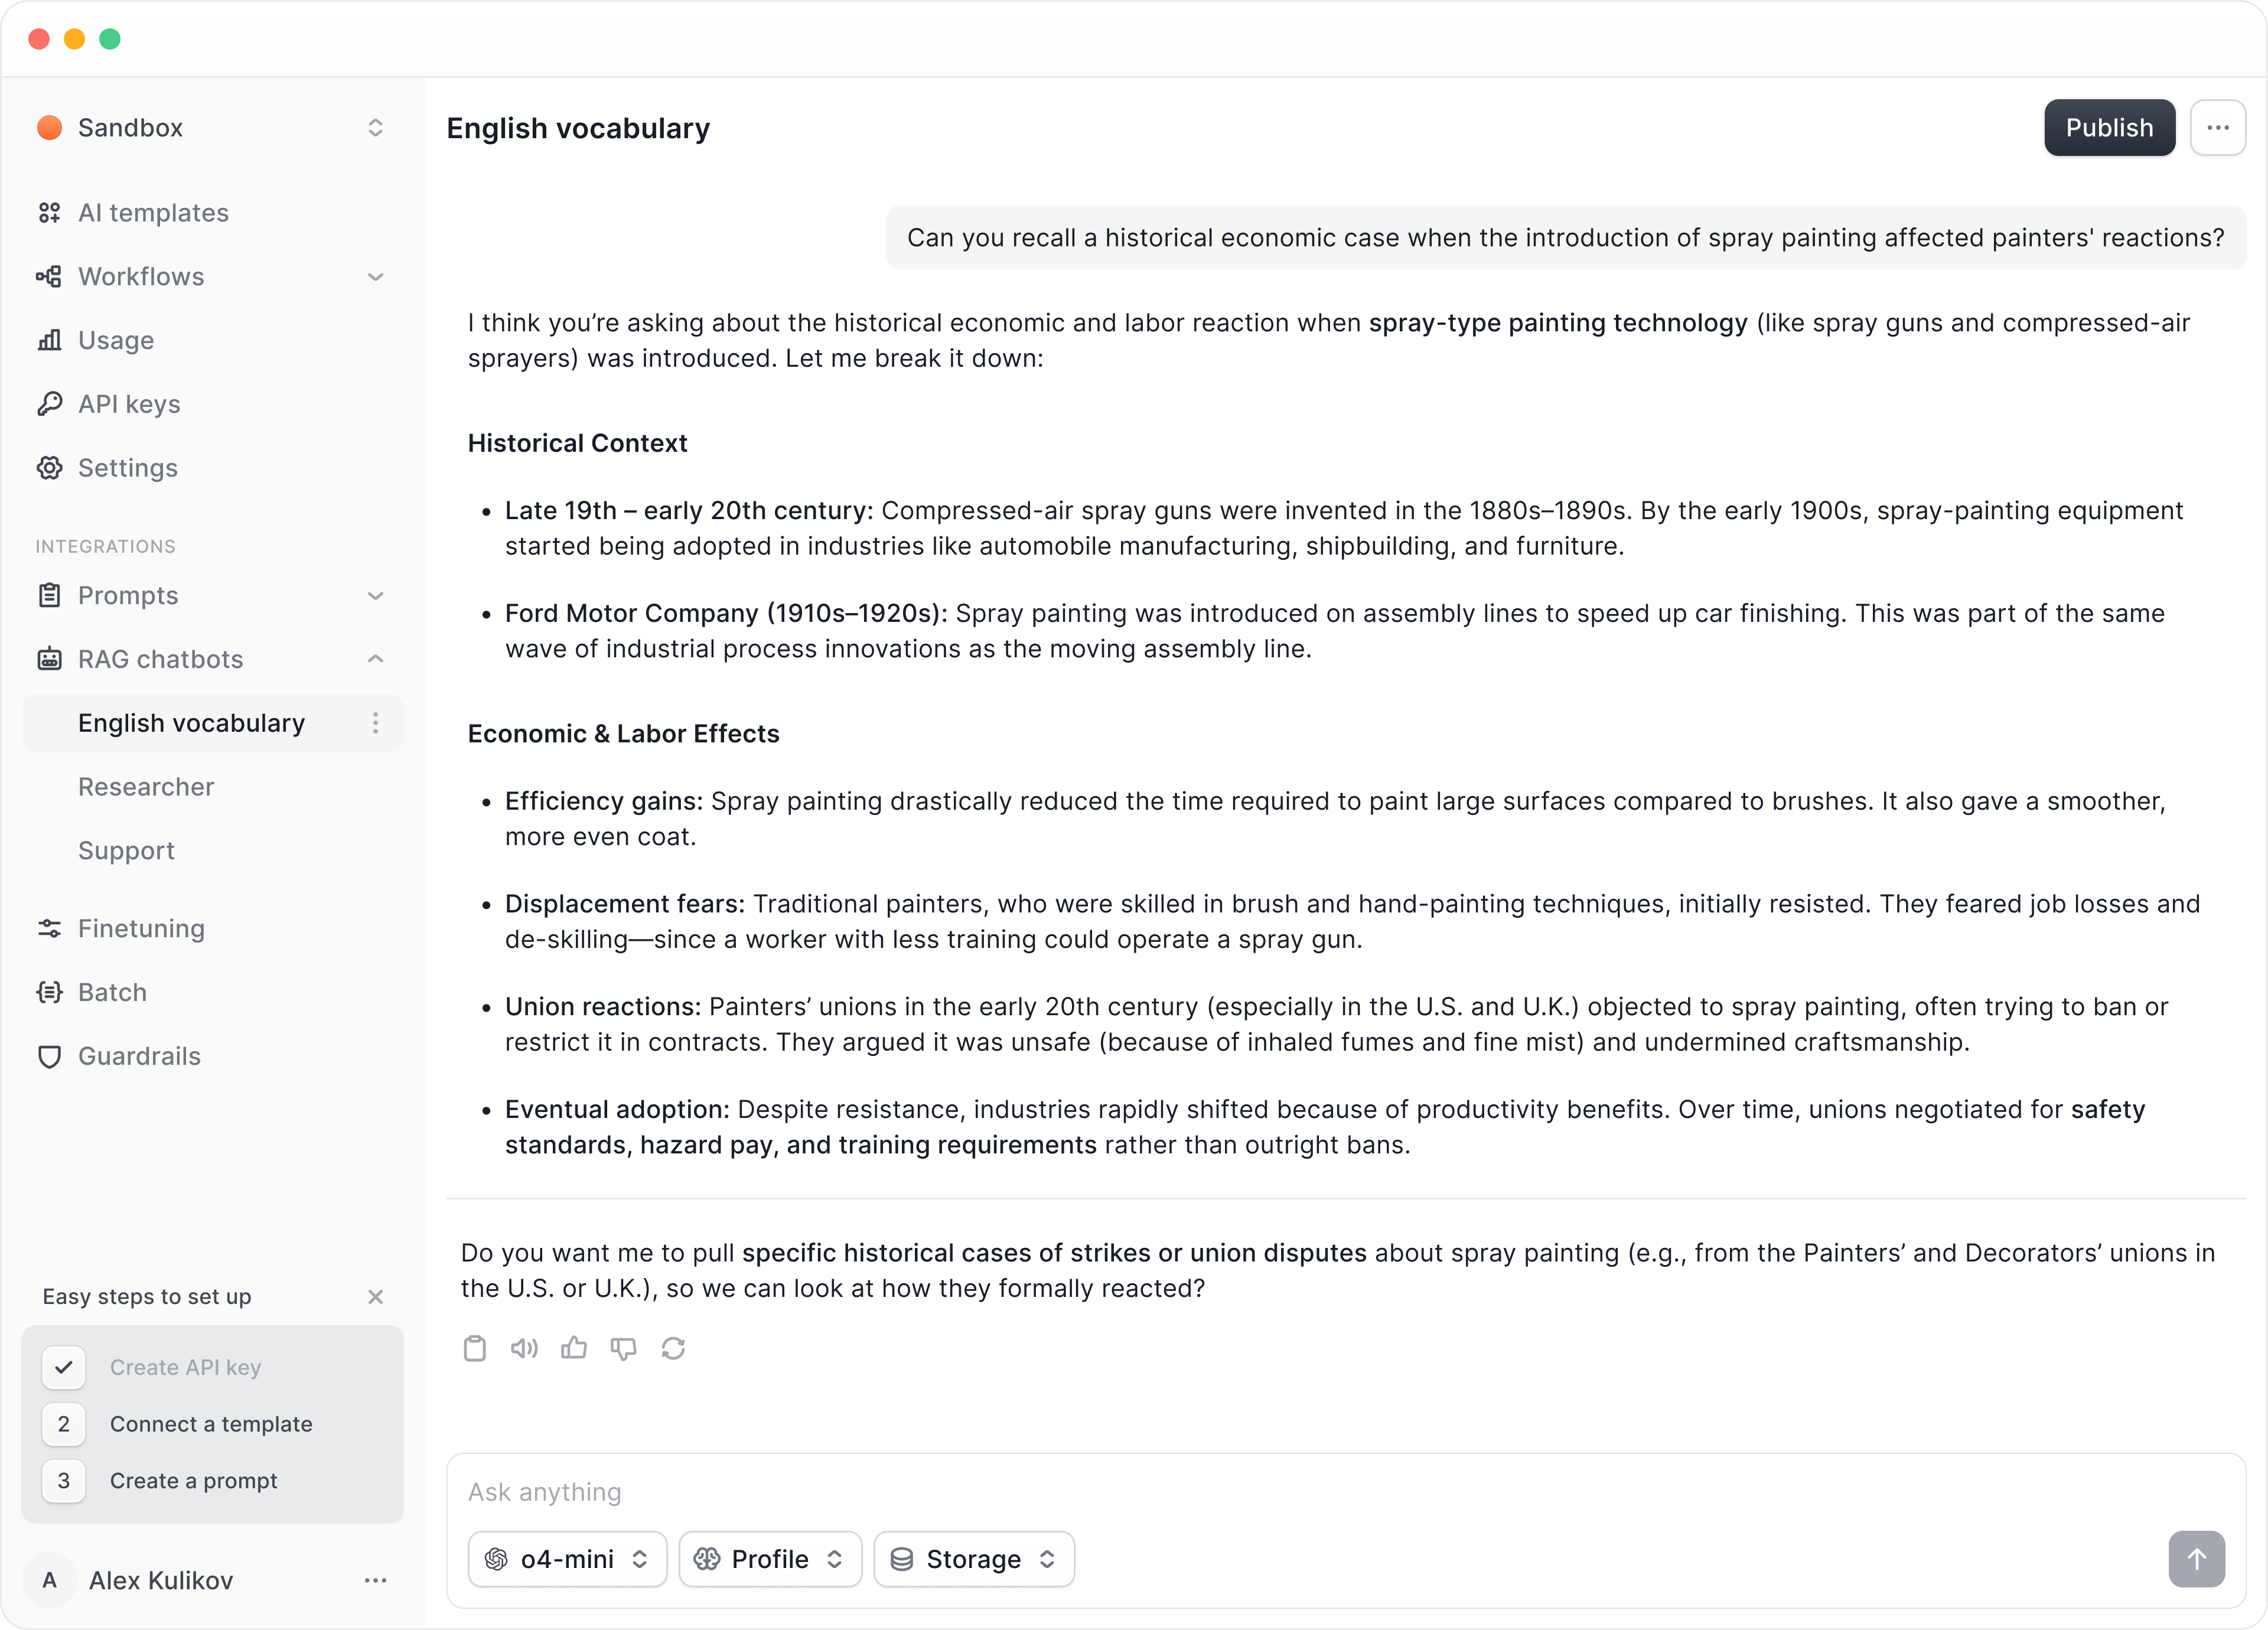2268x1630 pixels.
Task: Select step 2 Connect a template
Action: pos(211,1424)
